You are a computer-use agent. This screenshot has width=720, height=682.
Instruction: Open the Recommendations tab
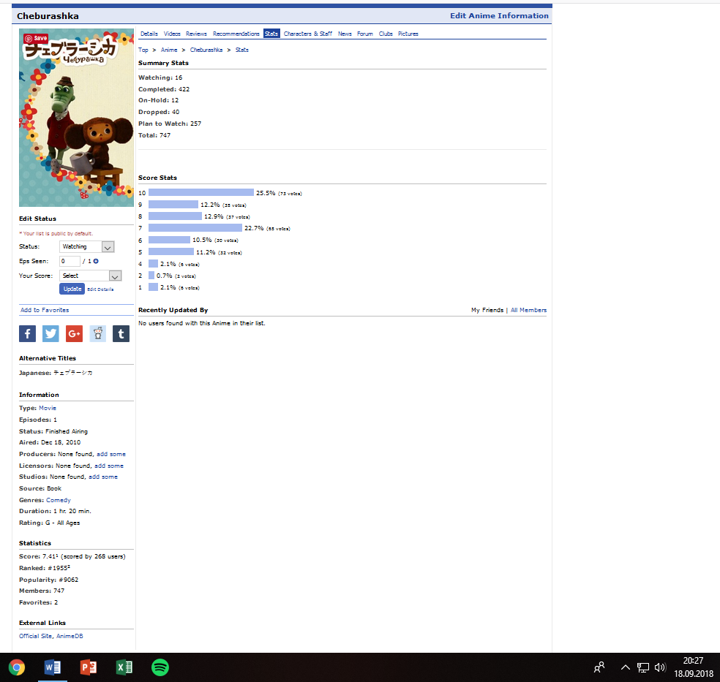coord(236,34)
